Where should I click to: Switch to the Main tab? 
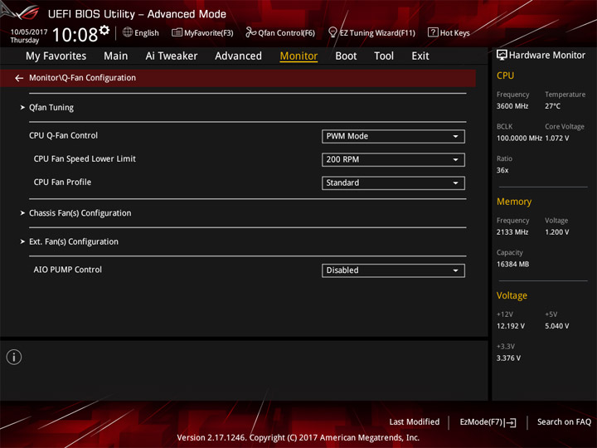click(x=116, y=56)
